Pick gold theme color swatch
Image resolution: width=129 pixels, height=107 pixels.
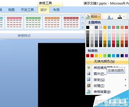105,27
